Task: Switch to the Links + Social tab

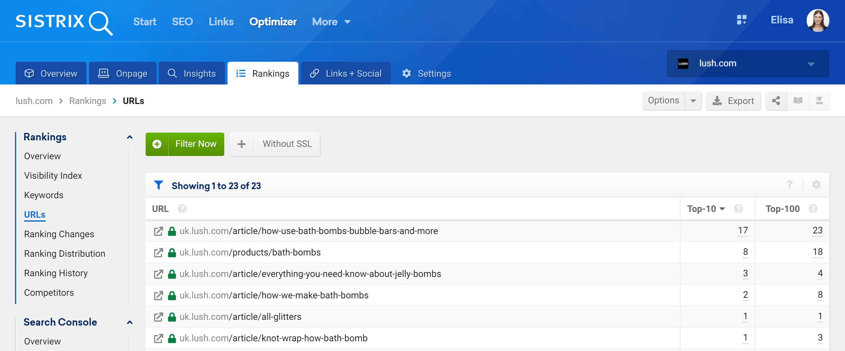Action: (x=345, y=73)
